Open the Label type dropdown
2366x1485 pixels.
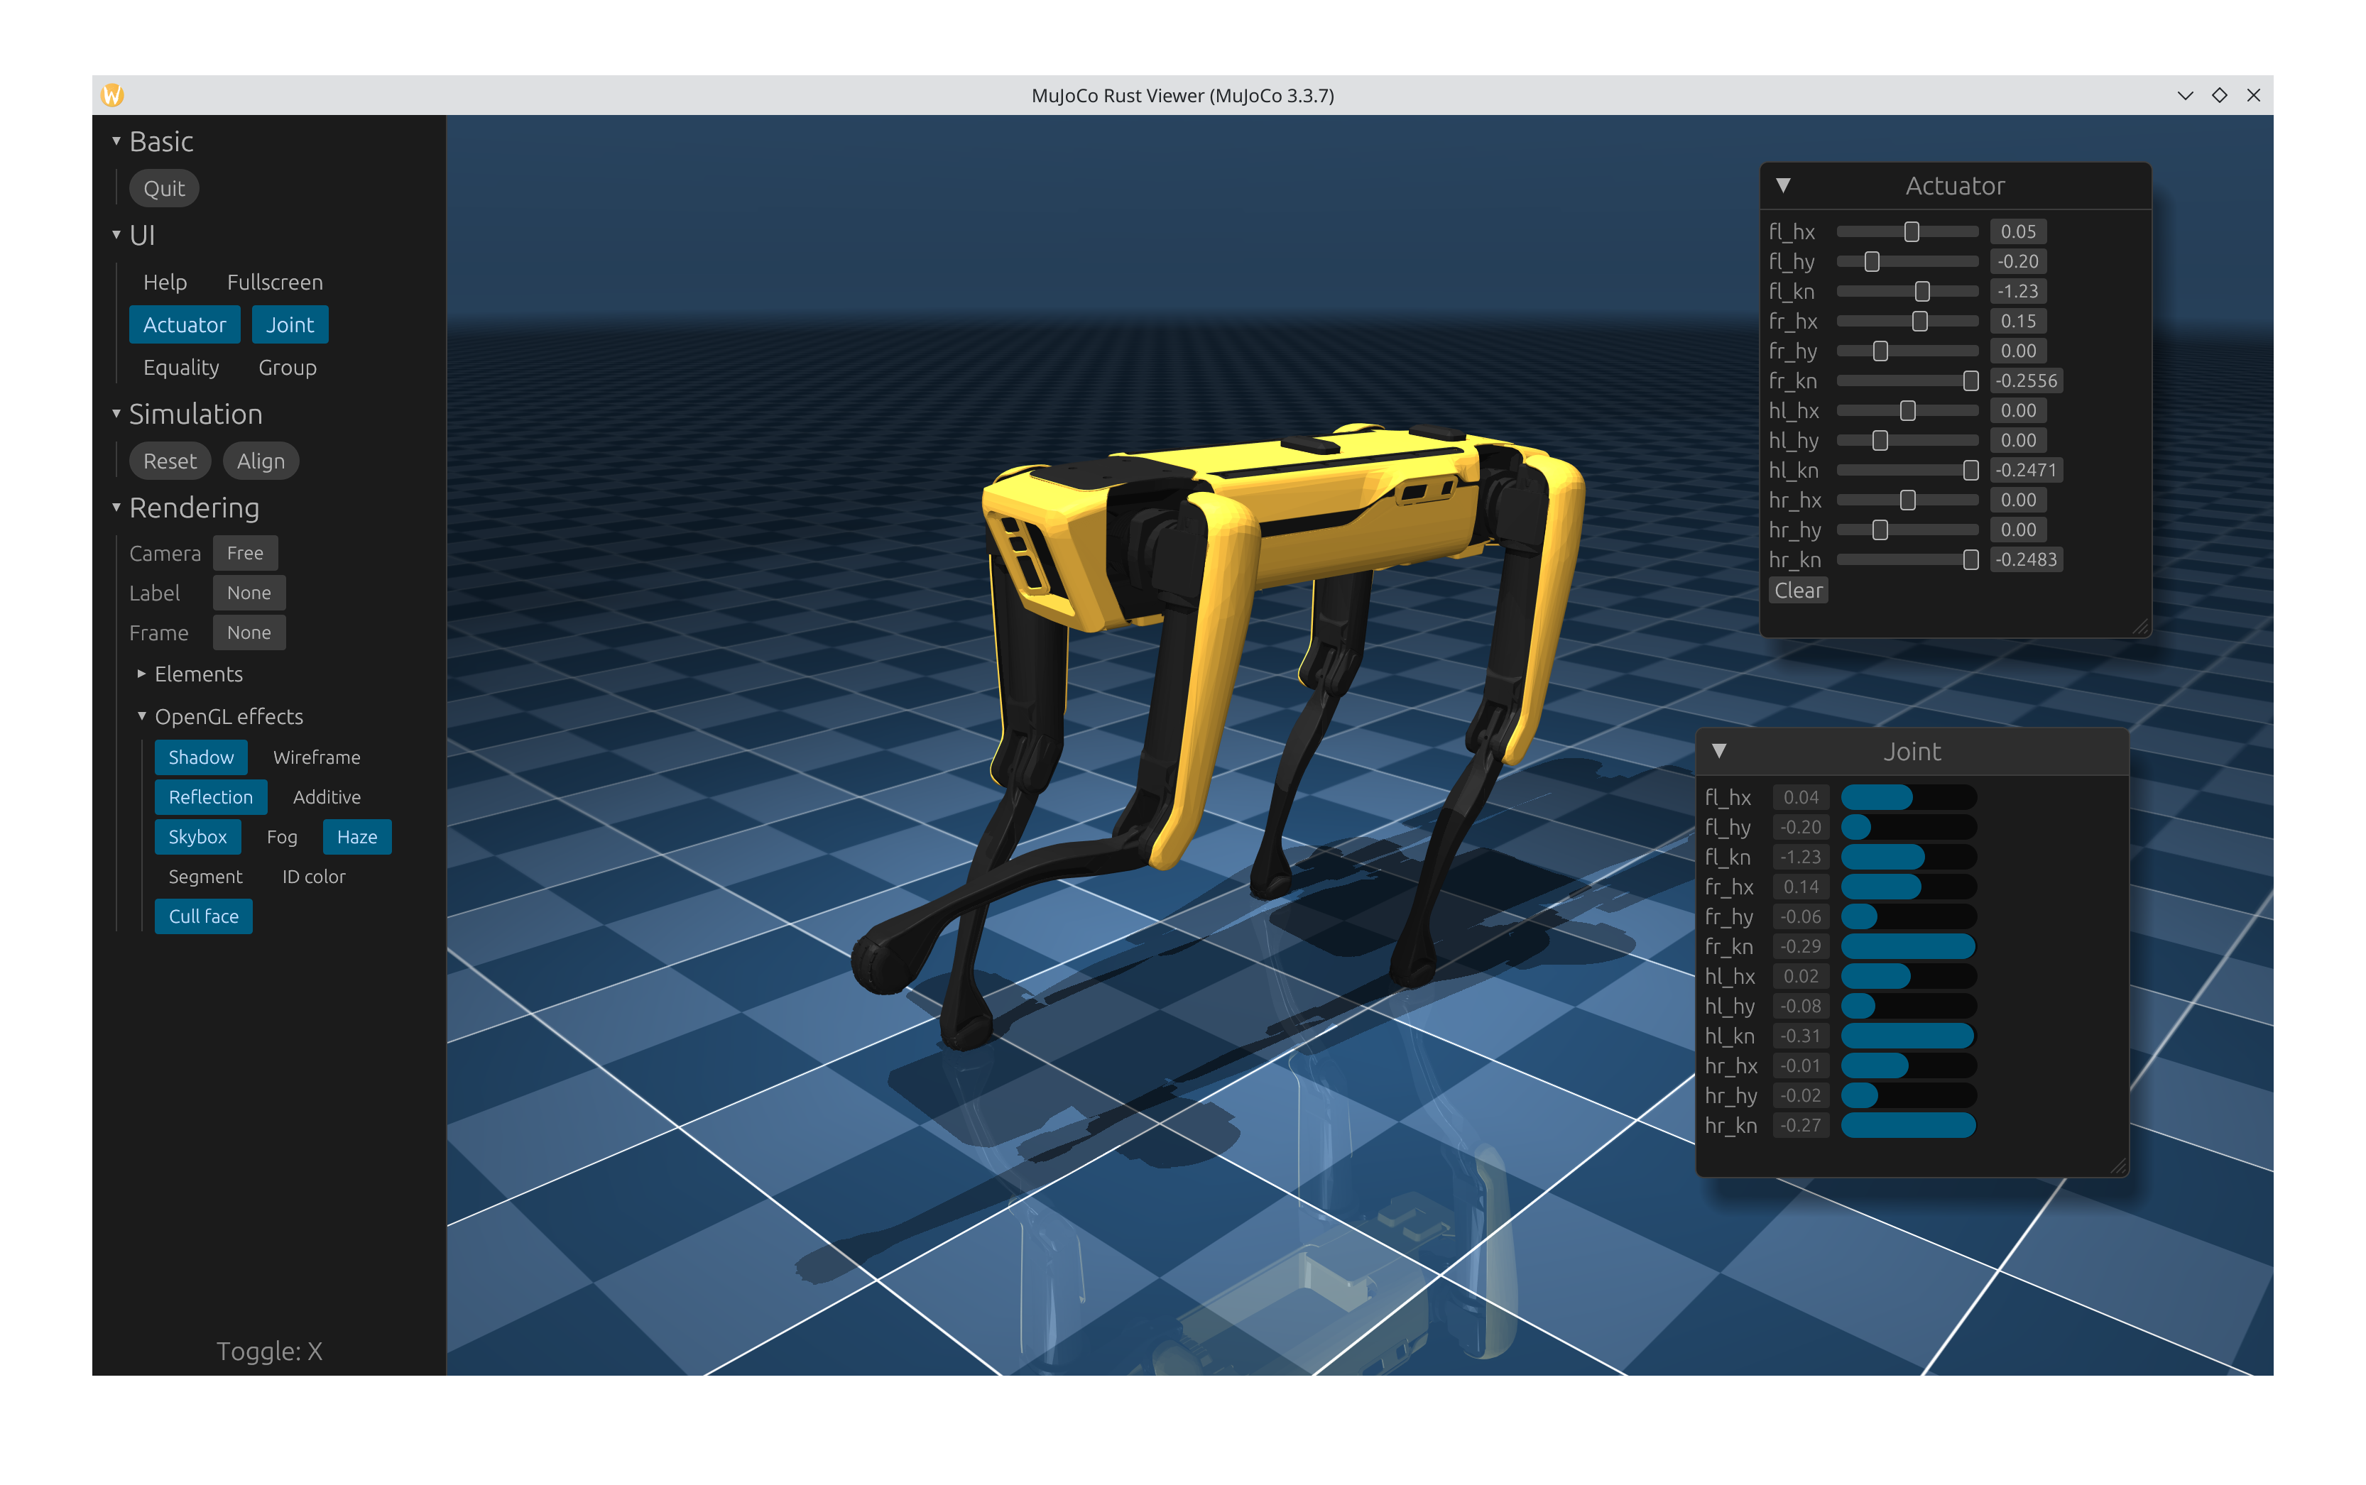(x=249, y=592)
